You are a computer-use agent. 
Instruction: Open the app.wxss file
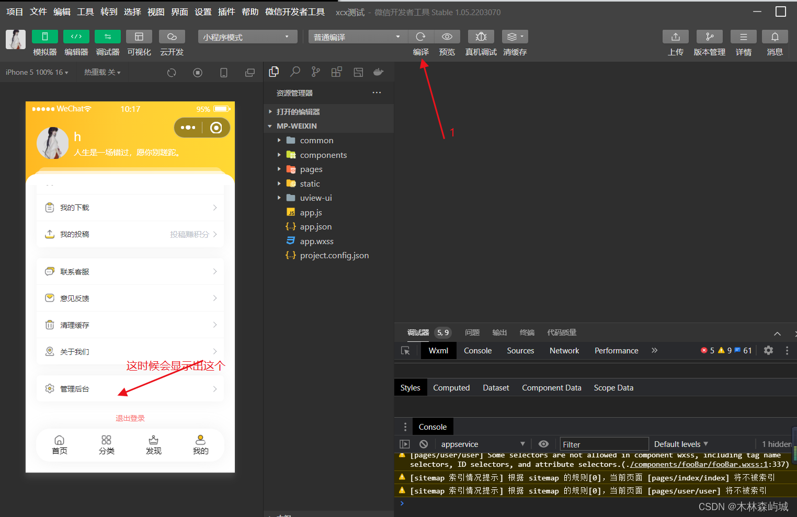328,241
